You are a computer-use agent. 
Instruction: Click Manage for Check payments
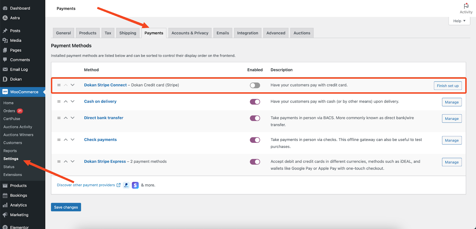pyautogui.click(x=452, y=140)
